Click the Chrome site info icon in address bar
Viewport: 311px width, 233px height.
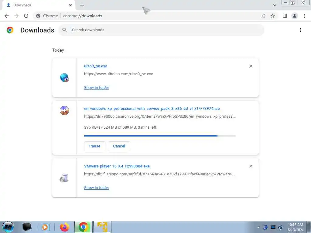pos(38,16)
